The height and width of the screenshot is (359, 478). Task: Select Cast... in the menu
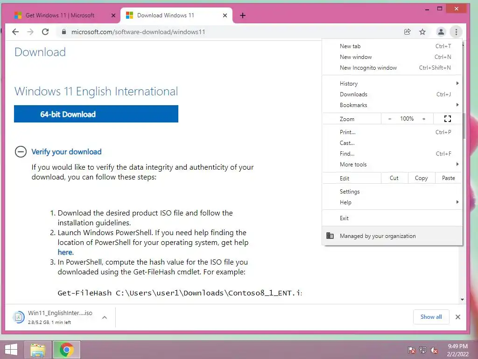392,143
